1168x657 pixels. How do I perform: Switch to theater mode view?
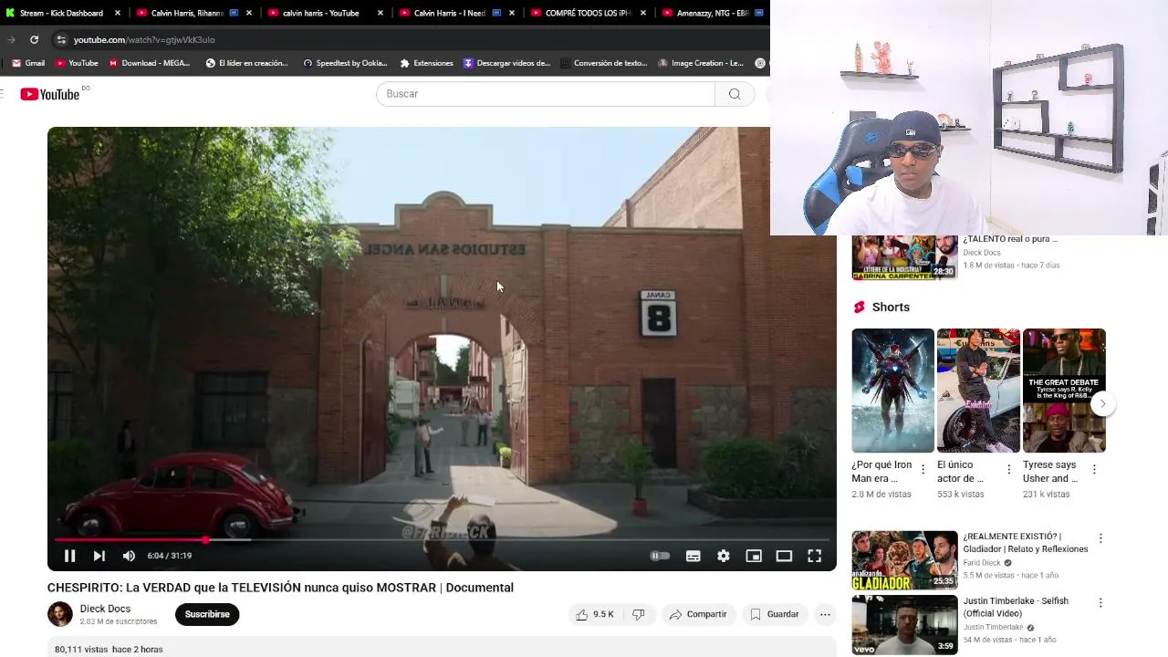point(784,556)
